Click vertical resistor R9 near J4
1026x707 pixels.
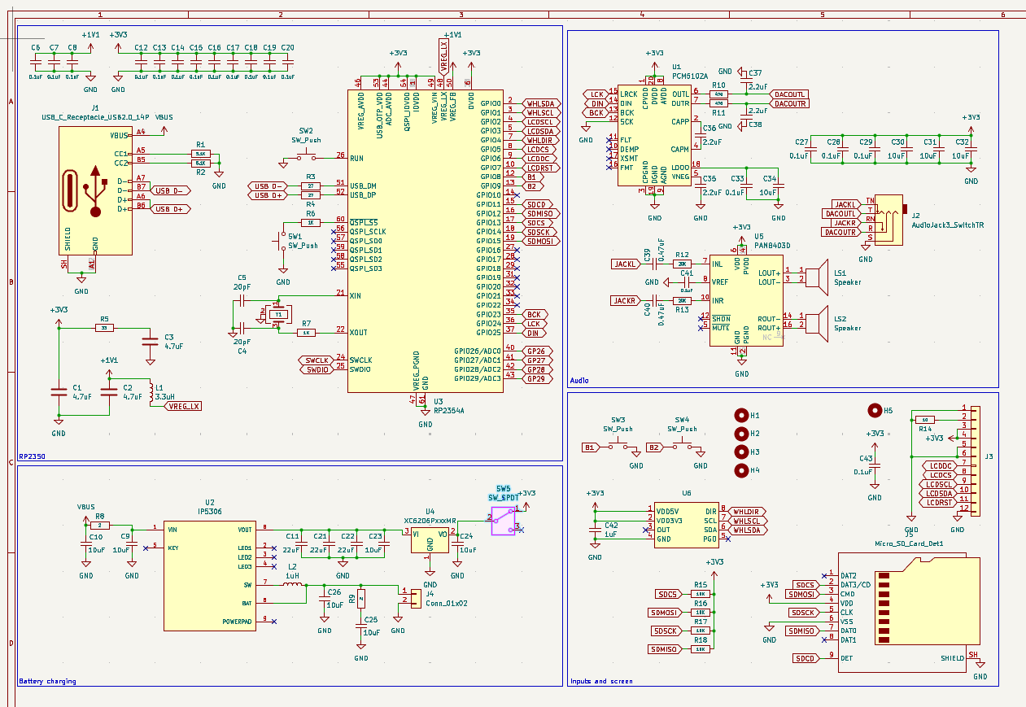tap(361, 599)
